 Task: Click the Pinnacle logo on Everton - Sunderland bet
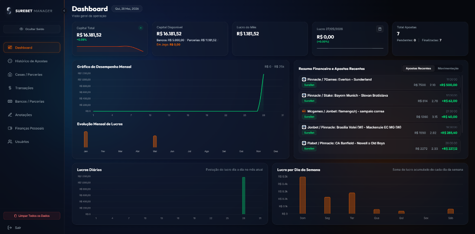(x=304, y=80)
